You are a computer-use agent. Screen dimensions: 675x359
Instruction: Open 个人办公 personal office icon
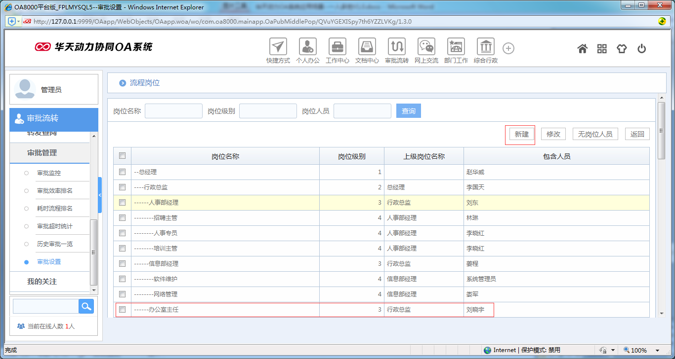[308, 47]
